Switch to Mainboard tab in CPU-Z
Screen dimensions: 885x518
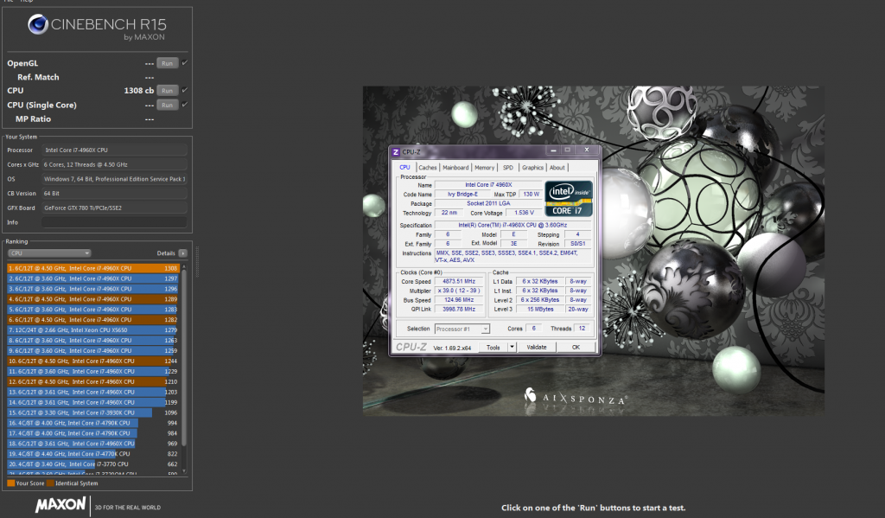(x=455, y=168)
